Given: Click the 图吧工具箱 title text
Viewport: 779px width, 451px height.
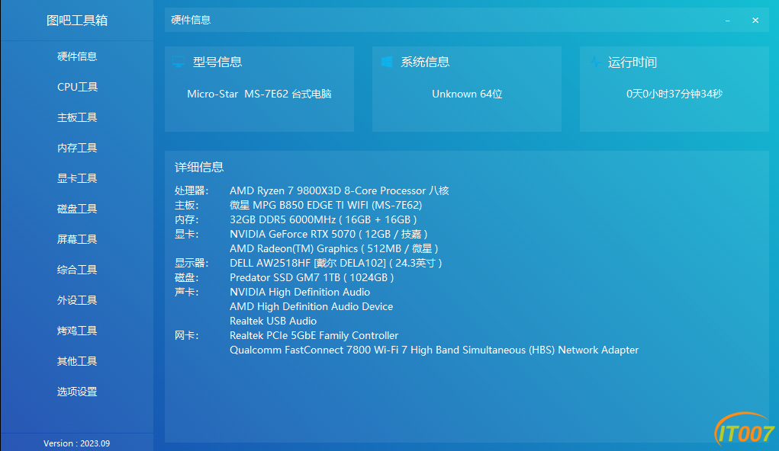Looking at the screenshot, I should click(77, 21).
